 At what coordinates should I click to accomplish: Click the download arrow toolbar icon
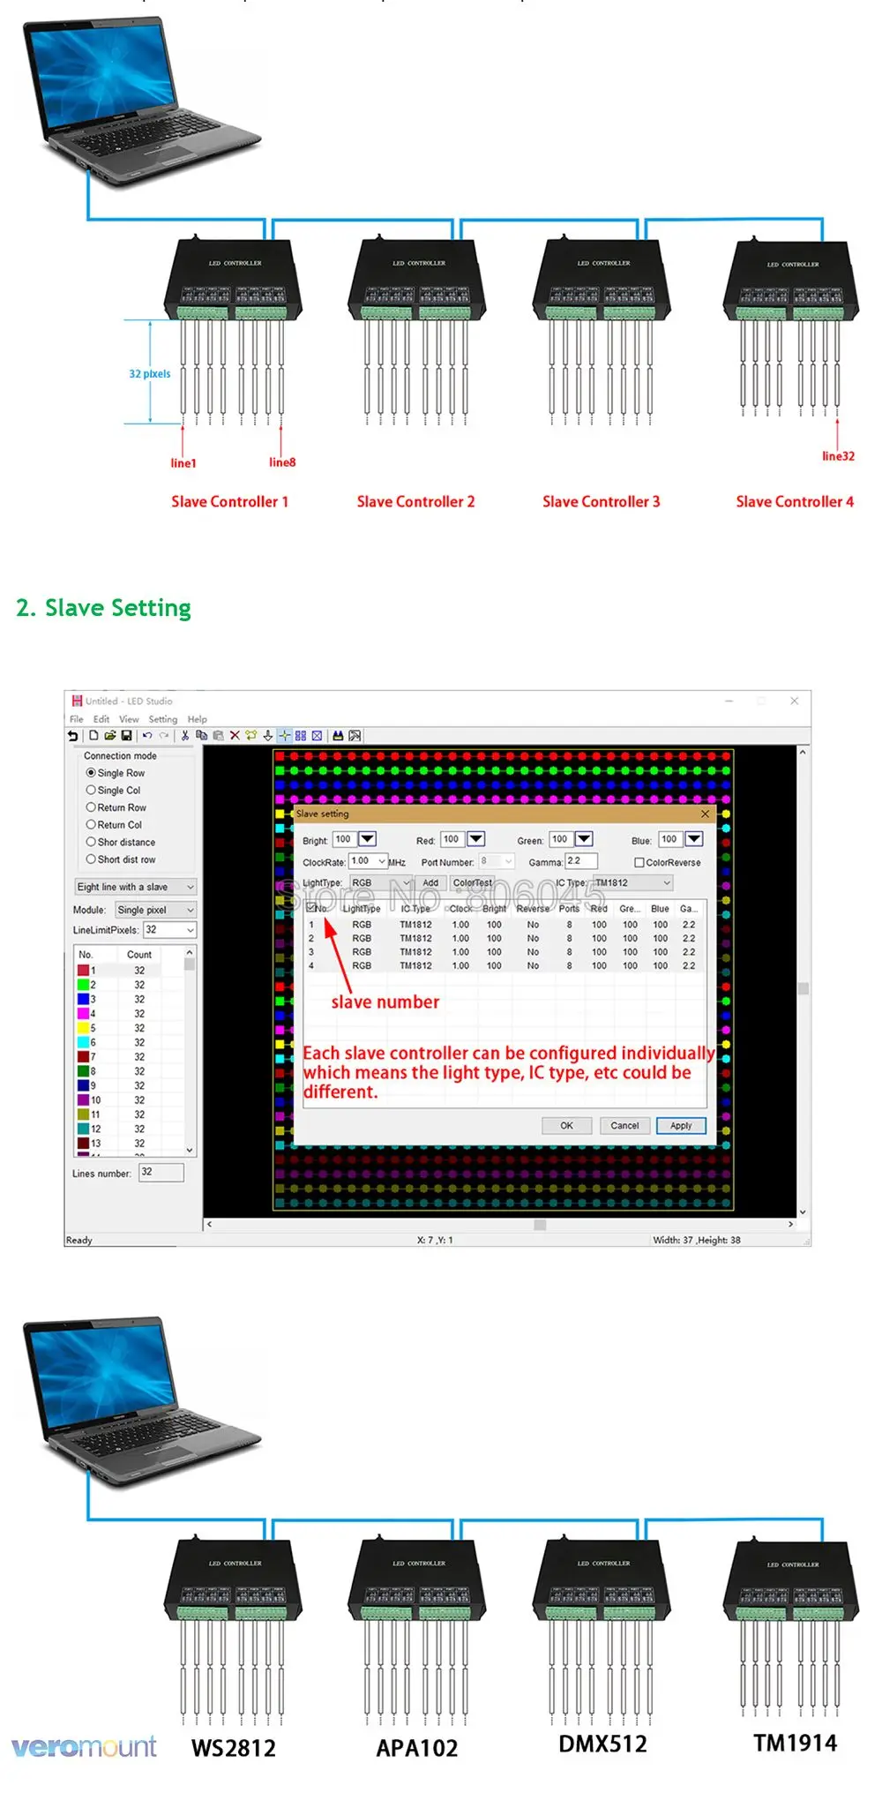click(268, 735)
